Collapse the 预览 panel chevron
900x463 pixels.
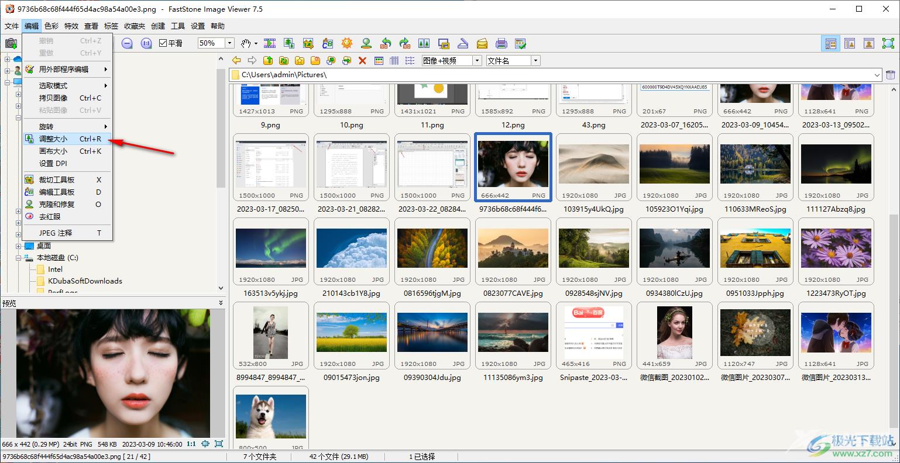(221, 303)
